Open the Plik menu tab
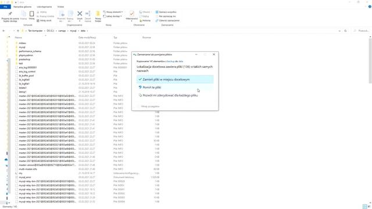This screenshot has width=372, height=209. pos(5,6)
